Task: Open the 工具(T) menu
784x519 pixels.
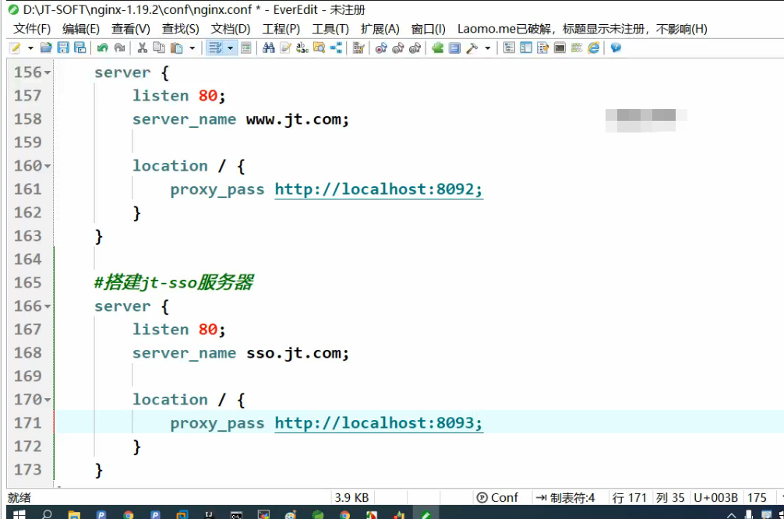Action: click(330, 29)
